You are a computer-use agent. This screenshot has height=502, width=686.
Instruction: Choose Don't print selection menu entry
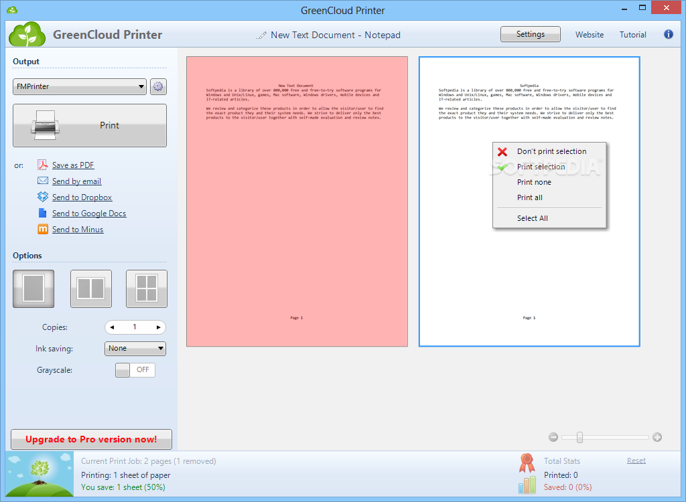pos(549,151)
